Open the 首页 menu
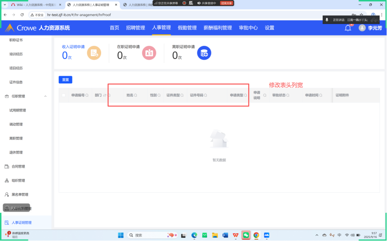Screen dimensions: 387x241 114,28
